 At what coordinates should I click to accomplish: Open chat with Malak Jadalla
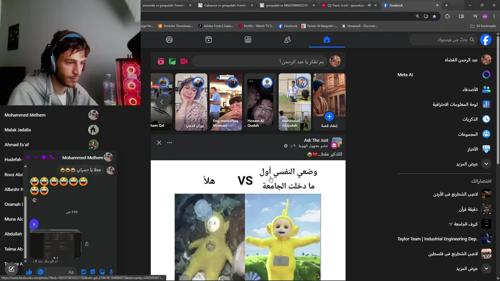[51, 130]
